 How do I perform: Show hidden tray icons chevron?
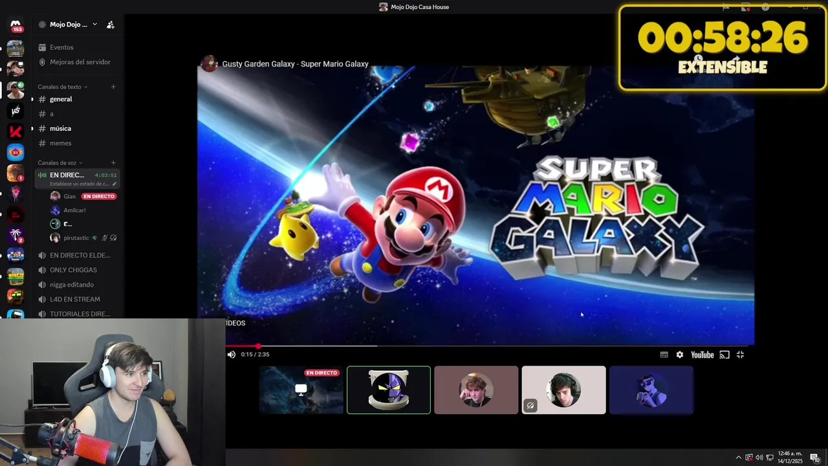pos(739,458)
